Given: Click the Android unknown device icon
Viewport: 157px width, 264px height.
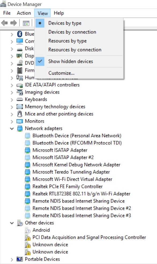Looking at the screenshot, I should [28, 230].
